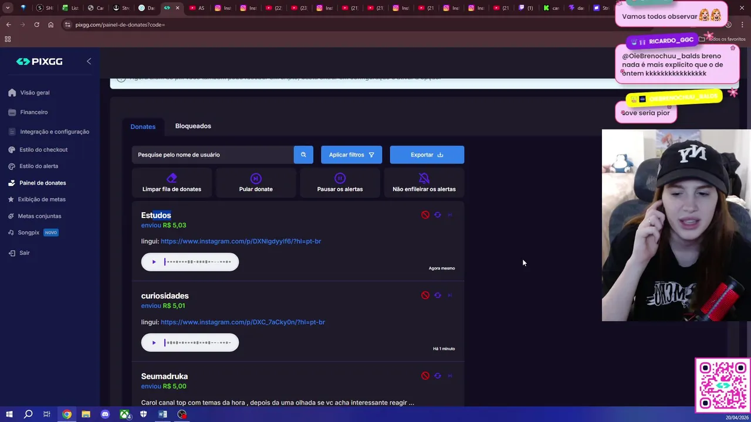Toggle Pausar os alertas
This screenshot has height=422, width=751.
point(340,183)
